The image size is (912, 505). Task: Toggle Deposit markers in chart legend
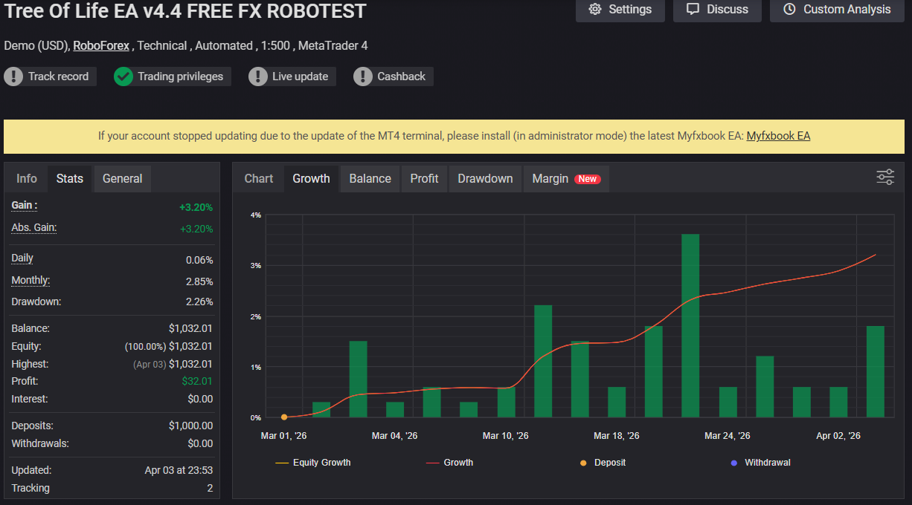[x=603, y=463]
